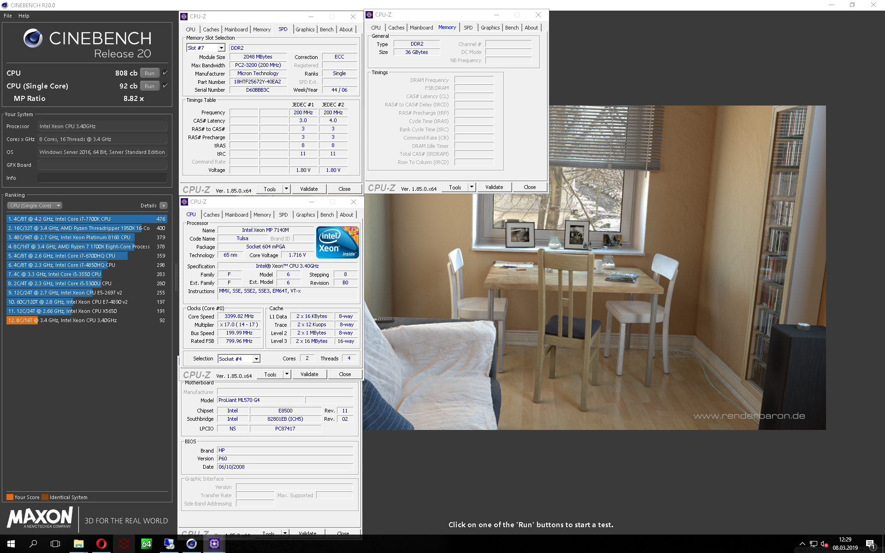Open the green 64 app in taskbar
Image resolution: width=885 pixels, height=553 pixels.
coord(146,544)
